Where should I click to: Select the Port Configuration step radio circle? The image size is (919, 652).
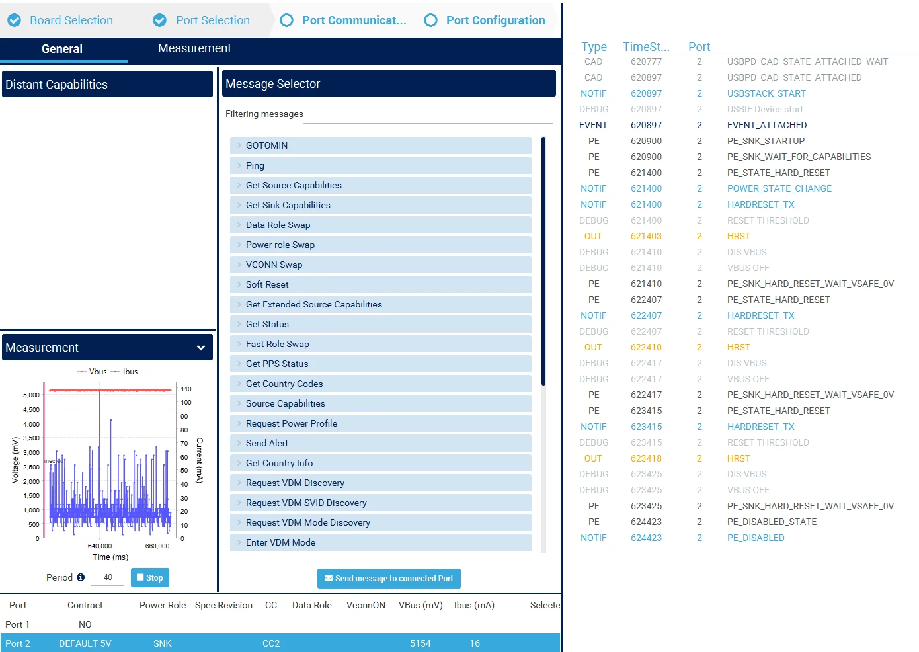coord(431,20)
